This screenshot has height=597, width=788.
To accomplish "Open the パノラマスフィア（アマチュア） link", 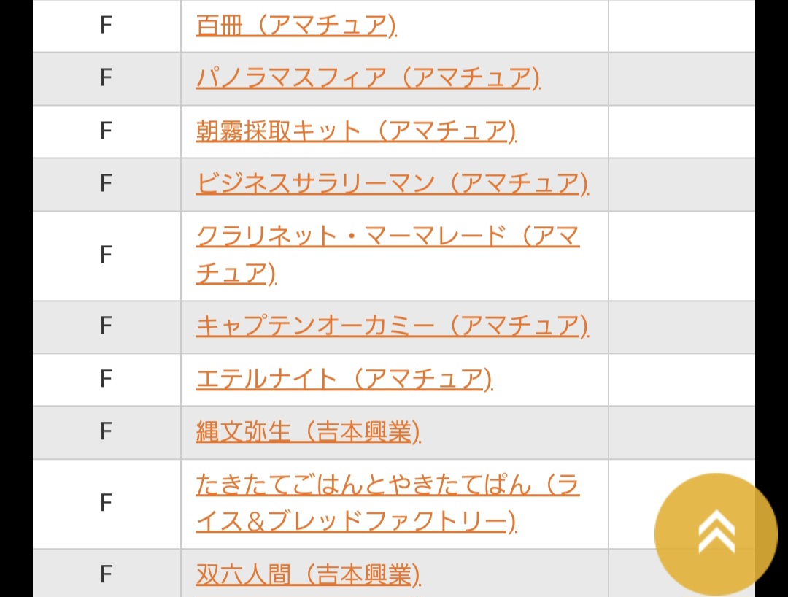I will pyautogui.click(x=368, y=78).
